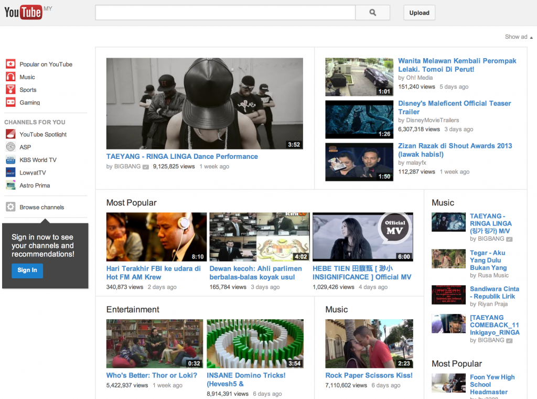Viewport: 537px width, 399px height.
Task: Click the Upload button
Action: point(419,13)
